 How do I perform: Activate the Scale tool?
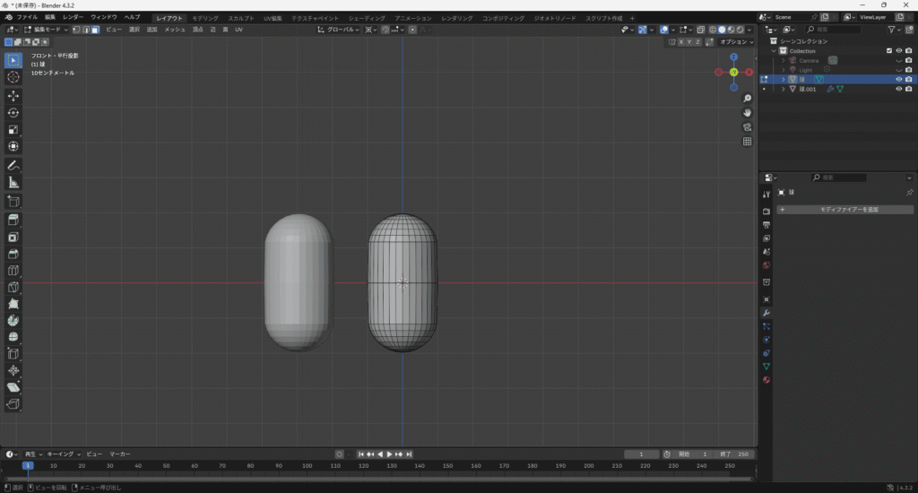[13, 129]
